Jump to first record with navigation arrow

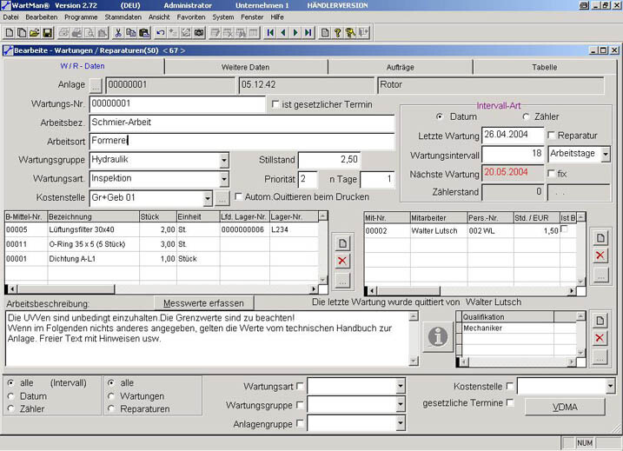click(x=270, y=33)
